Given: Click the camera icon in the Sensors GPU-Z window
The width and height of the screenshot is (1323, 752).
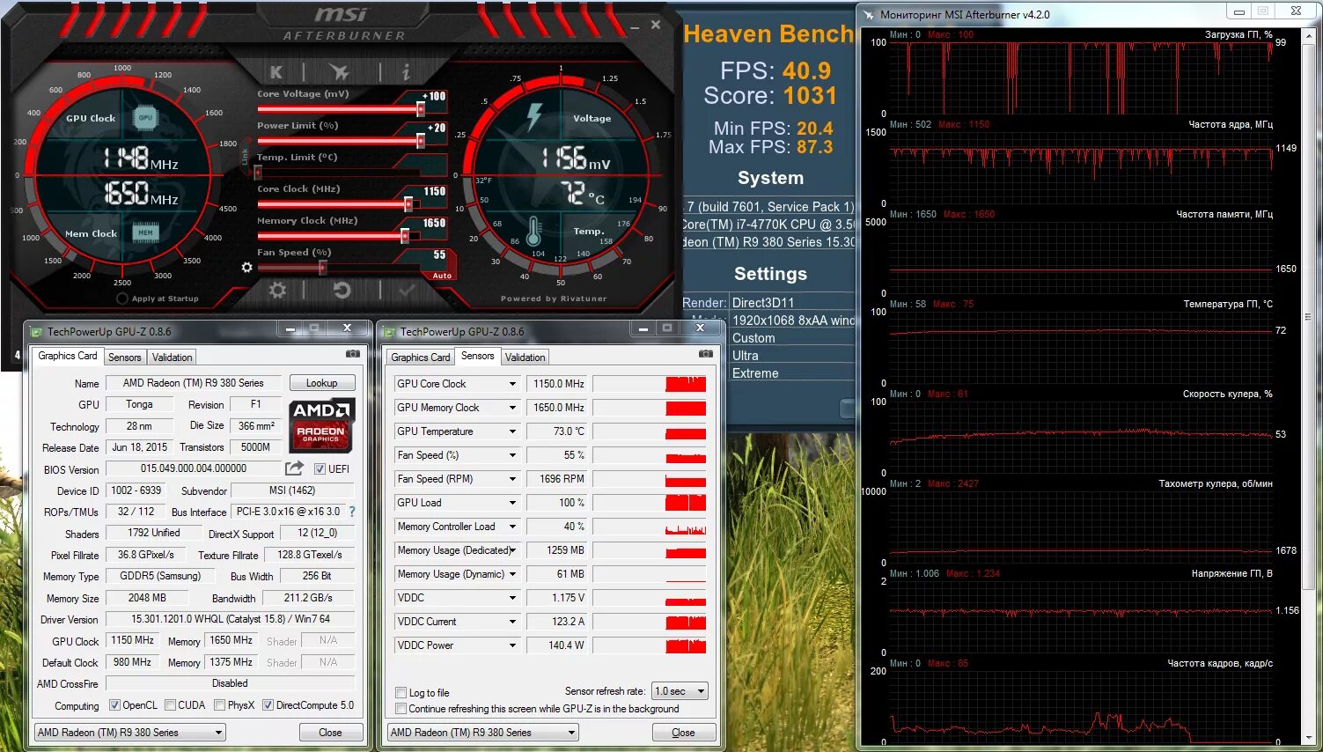Looking at the screenshot, I should pyautogui.click(x=706, y=353).
